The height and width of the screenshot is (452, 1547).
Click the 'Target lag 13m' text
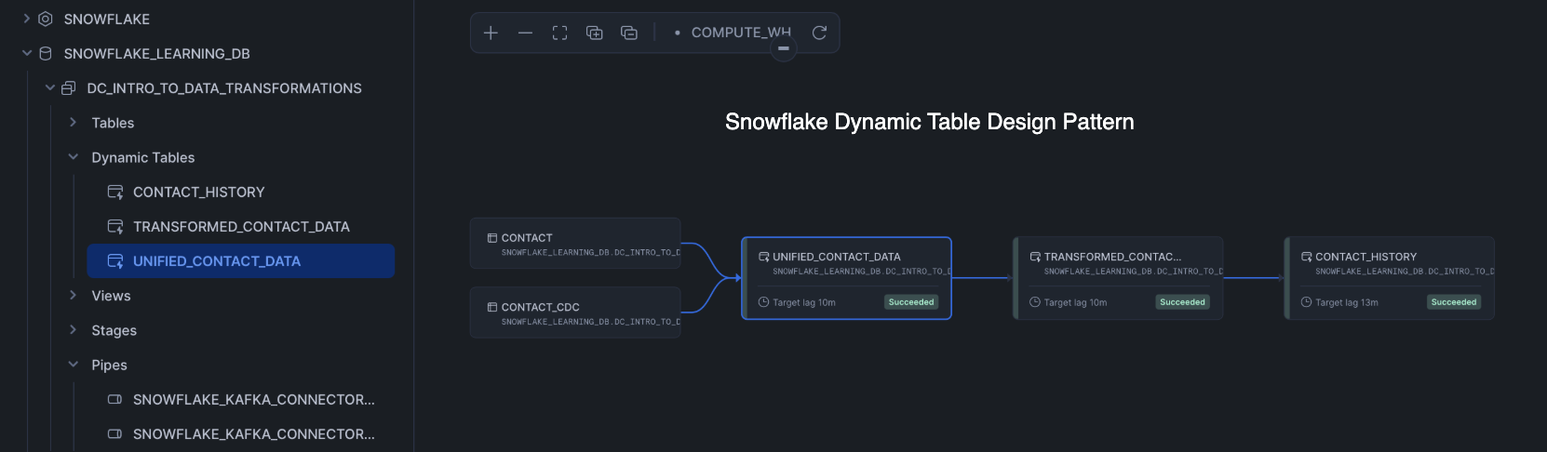click(1347, 302)
